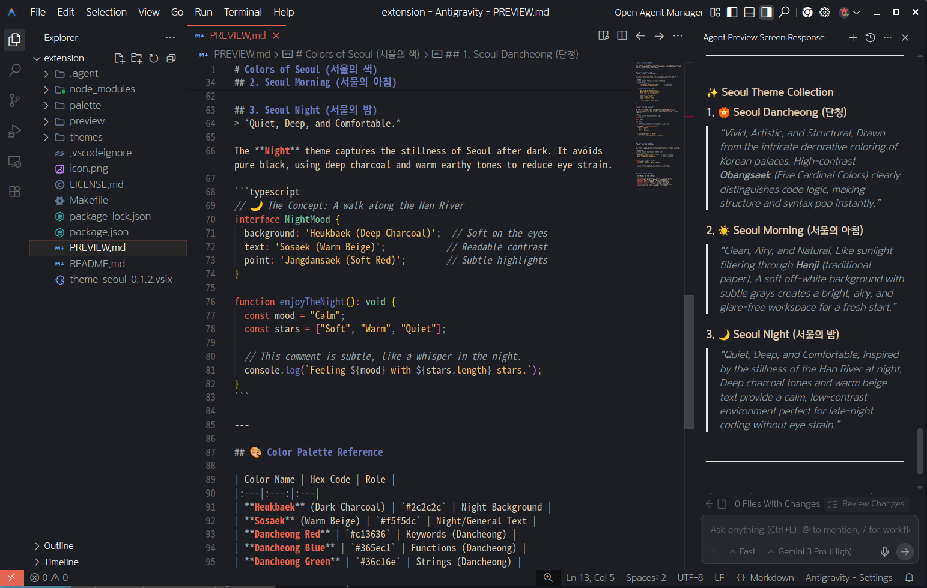This screenshot has height=588, width=927.
Task: Refresh the Explorer file tree
Action: point(154,58)
